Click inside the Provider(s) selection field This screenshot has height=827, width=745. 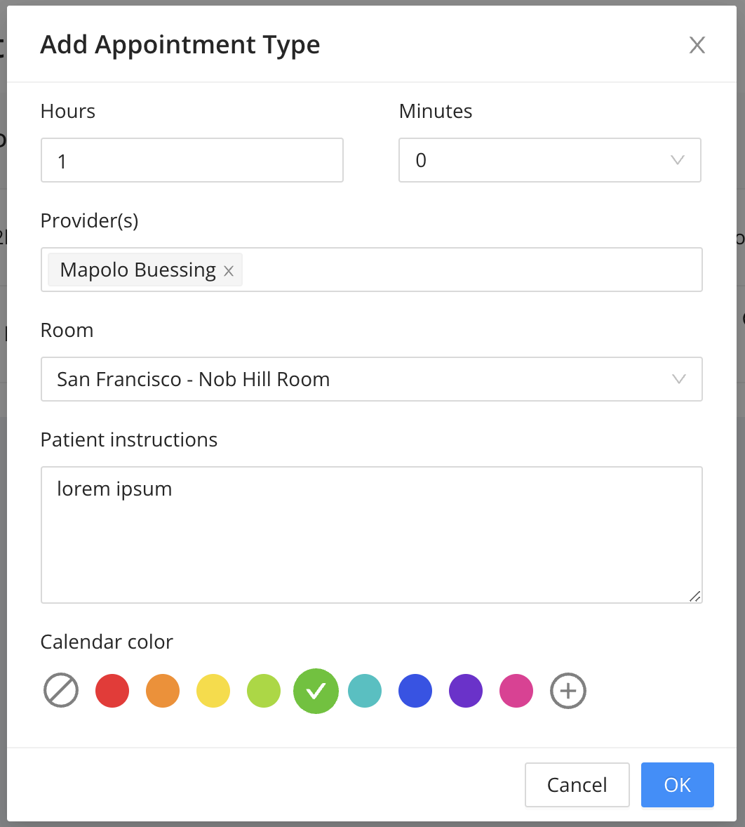tap(470, 270)
